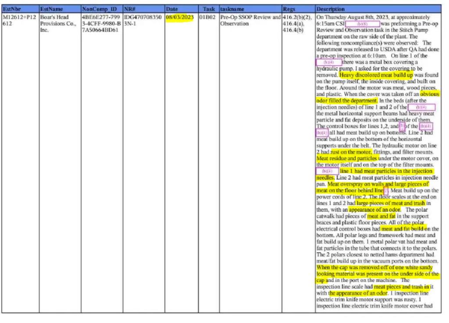Screen dimensions: 449x323
Task: Click the (b)(6) redaction box after CSI
Action: click(x=362, y=24)
